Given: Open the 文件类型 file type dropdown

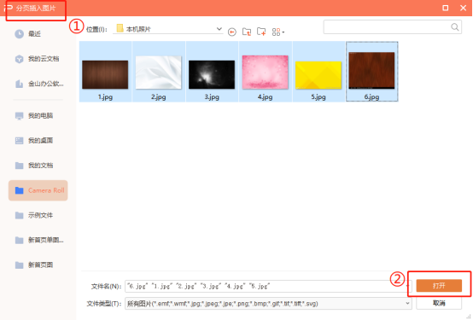Looking at the screenshot, I should click(407, 304).
